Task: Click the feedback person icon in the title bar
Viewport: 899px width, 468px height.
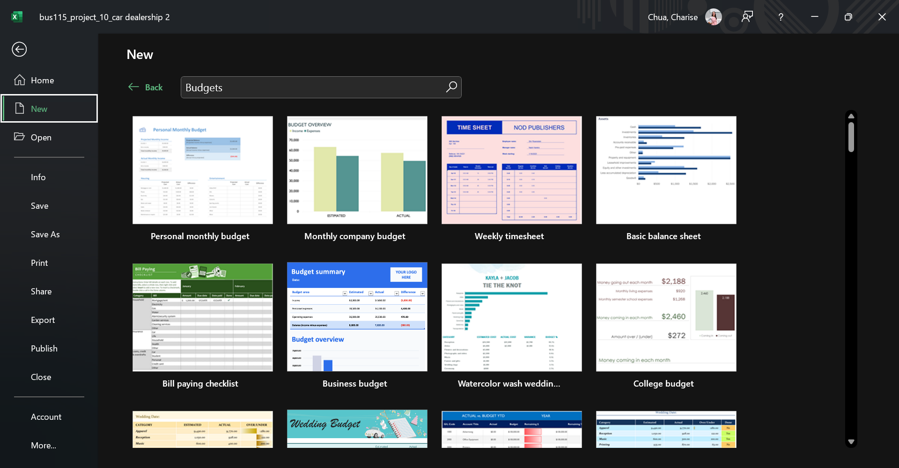Action: [x=747, y=17]
